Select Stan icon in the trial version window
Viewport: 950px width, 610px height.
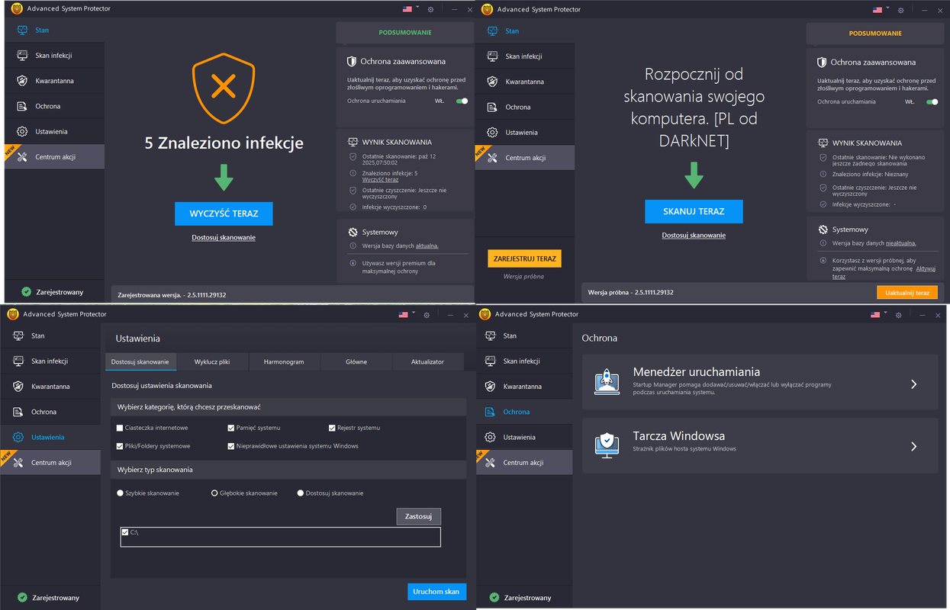click(x=492, y=31)
